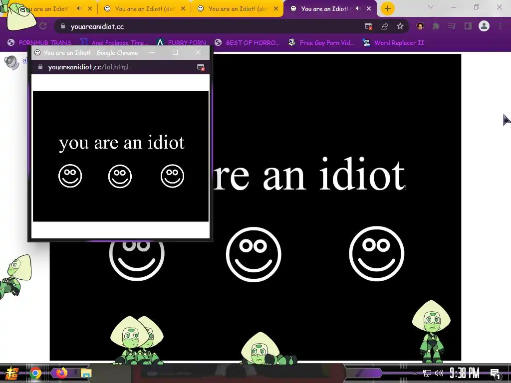Open the Chrome profile avatar
The width and height of the screenshot is (511, 383).
pos(484,26)
